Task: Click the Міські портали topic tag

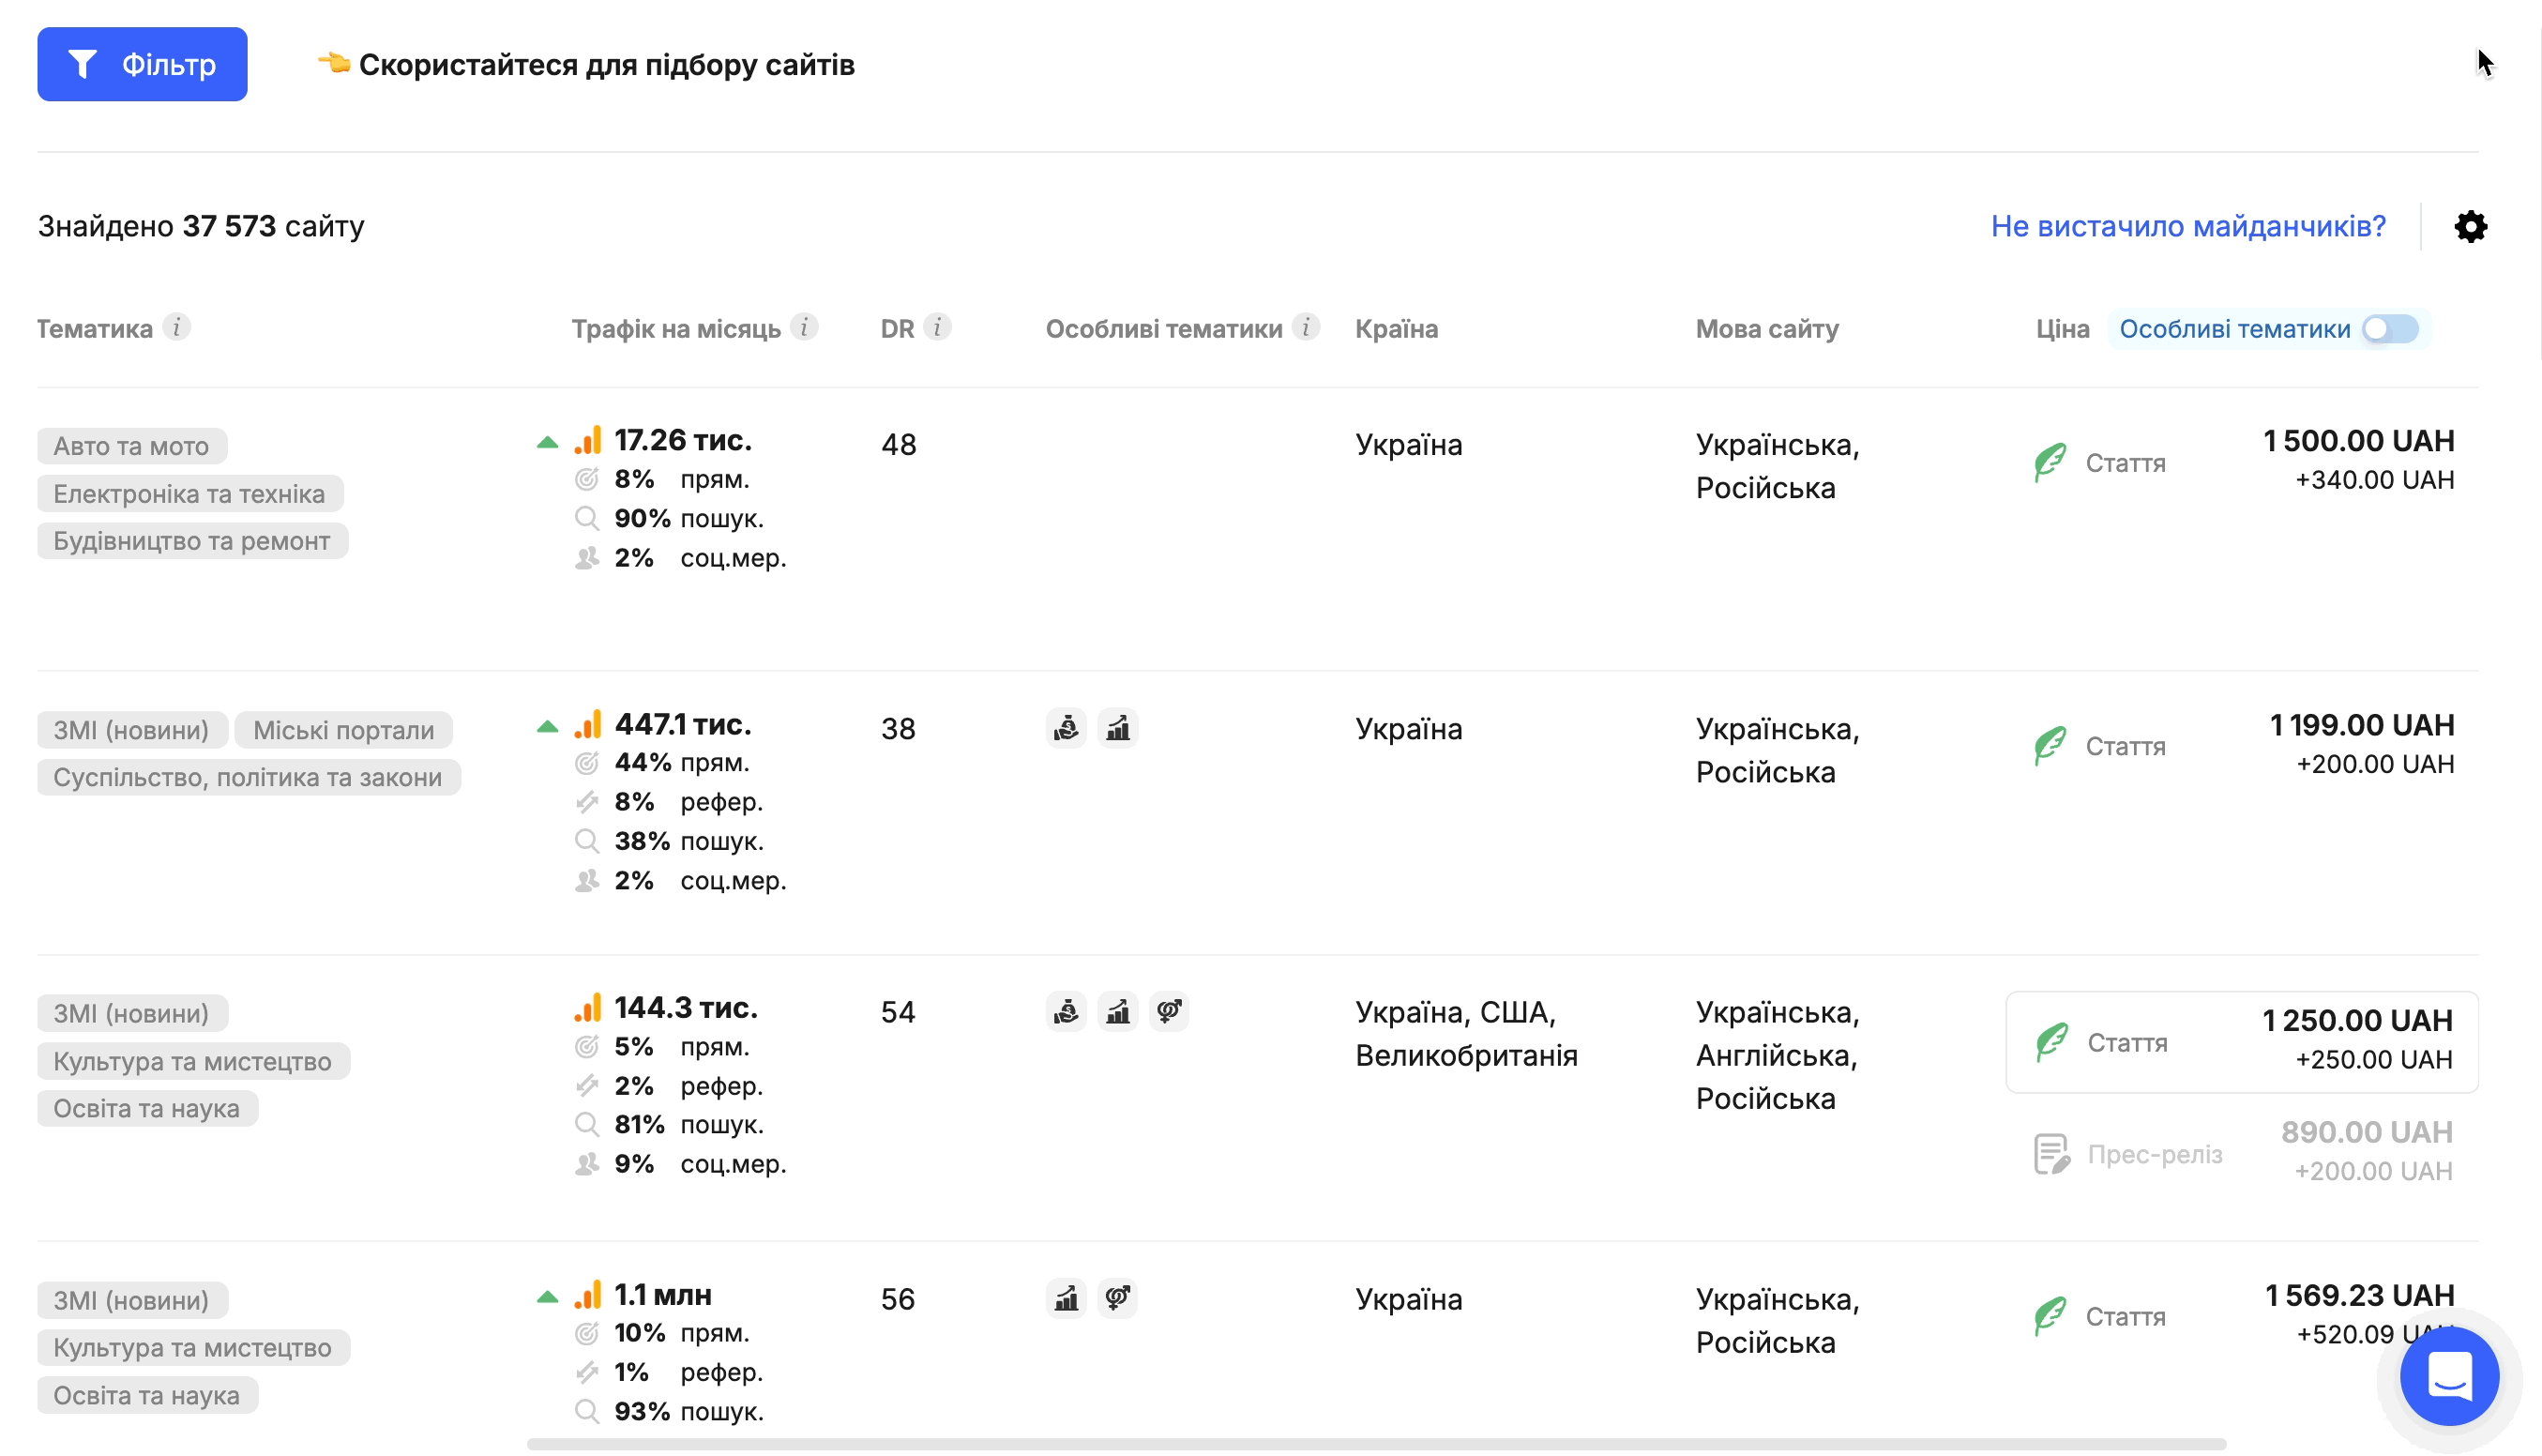Action: [343, 730]
